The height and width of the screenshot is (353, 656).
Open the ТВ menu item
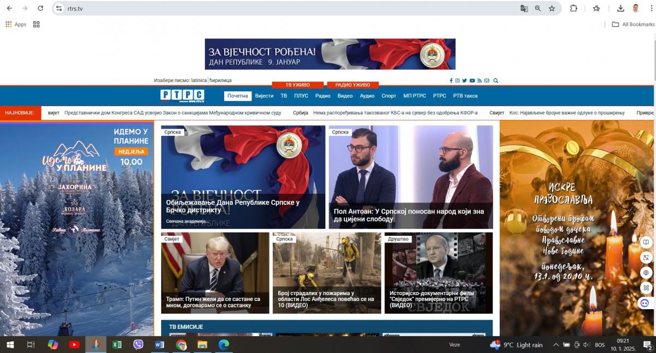[284, 96]
